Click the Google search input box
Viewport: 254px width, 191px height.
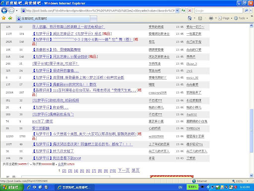point(219,10)
